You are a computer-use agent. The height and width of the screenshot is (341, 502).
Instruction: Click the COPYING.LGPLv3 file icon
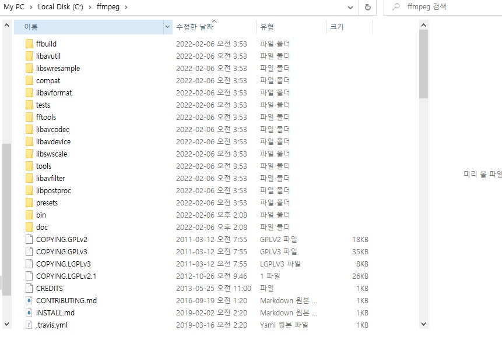(x=29, y=264)
